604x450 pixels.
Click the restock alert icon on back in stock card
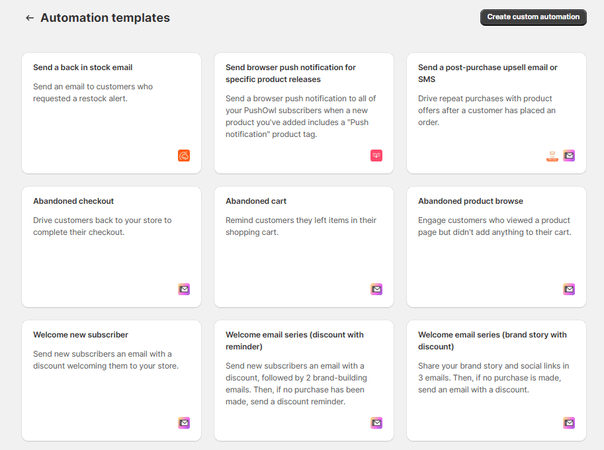tap(184, 156)
